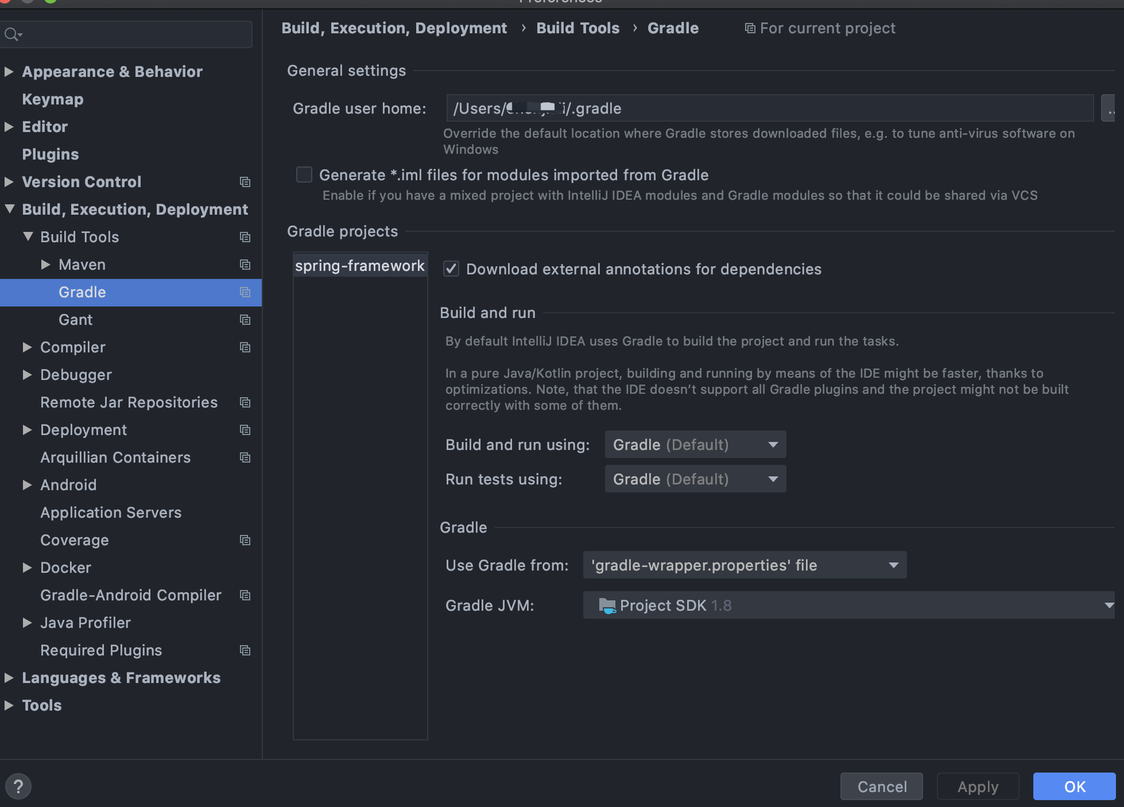Click the Gradle user home path field
The image size is (1124, 807).
[x=769, y=108]
